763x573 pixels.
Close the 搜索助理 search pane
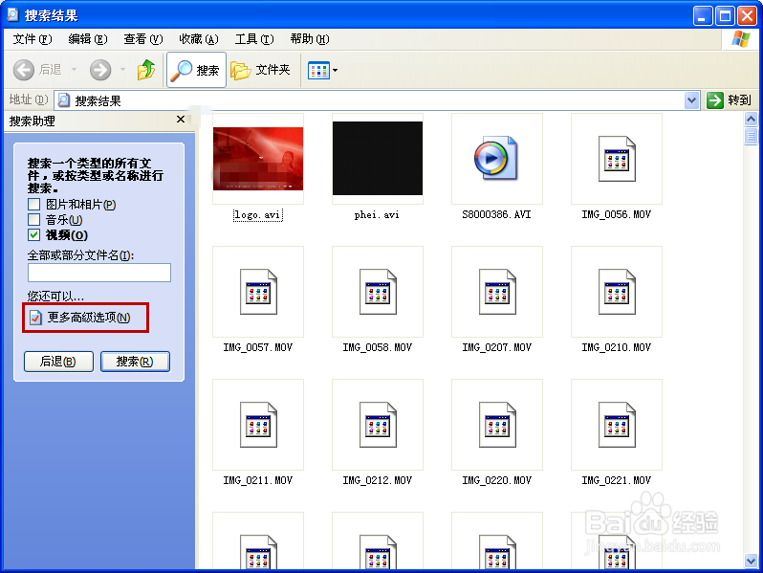(x=181, y=120)
